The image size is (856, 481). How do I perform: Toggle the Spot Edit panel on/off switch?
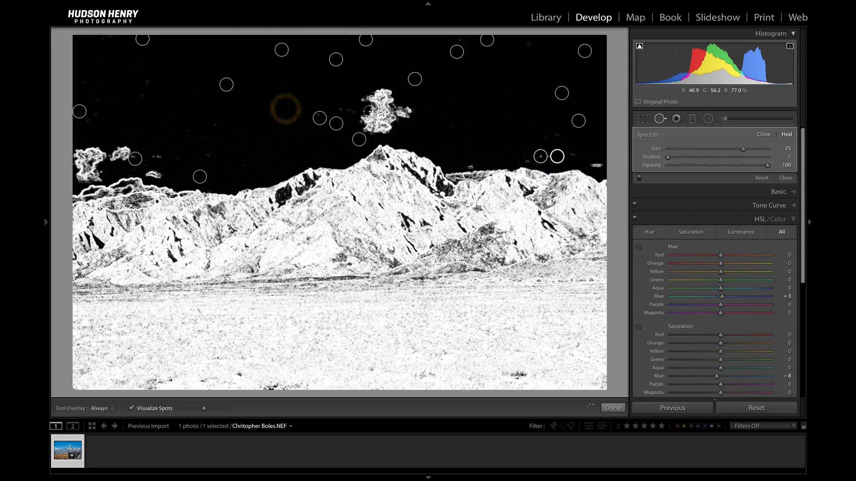(639, 178)
